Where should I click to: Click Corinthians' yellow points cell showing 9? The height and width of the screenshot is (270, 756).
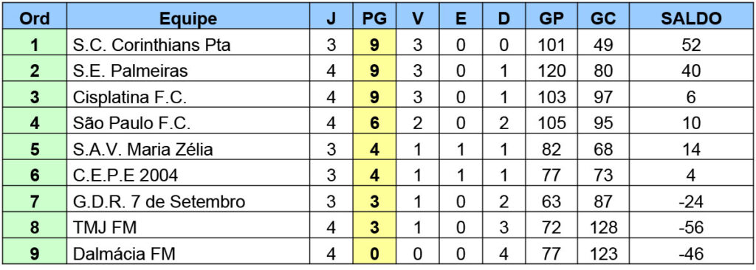coord(374,45)
